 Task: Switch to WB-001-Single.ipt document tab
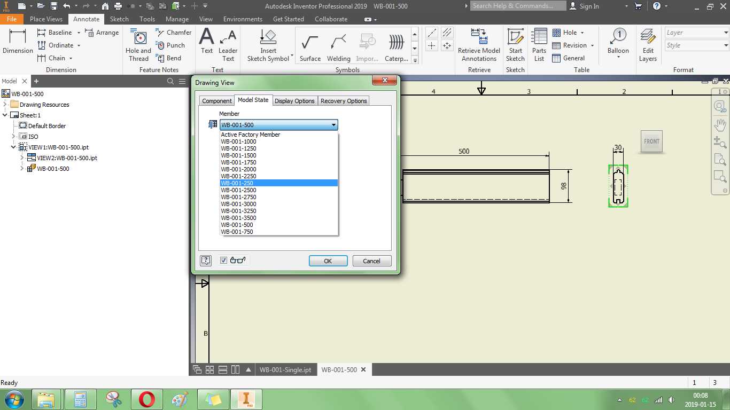click(285, 369)
